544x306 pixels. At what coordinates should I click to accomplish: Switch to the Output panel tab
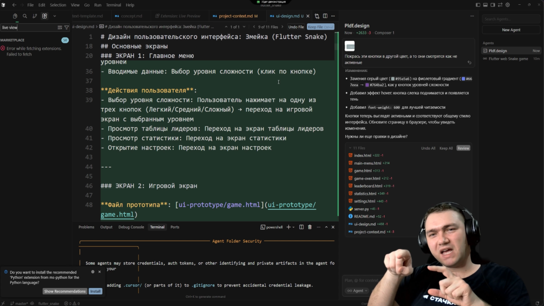(106, 227)
